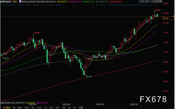The height and width of the screenshot is (109, 175).
Task: Select the MACD indicator tab
Action: 20,108
